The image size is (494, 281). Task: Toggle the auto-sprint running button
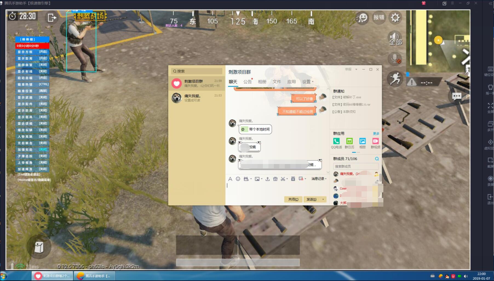tap(395, 79)
